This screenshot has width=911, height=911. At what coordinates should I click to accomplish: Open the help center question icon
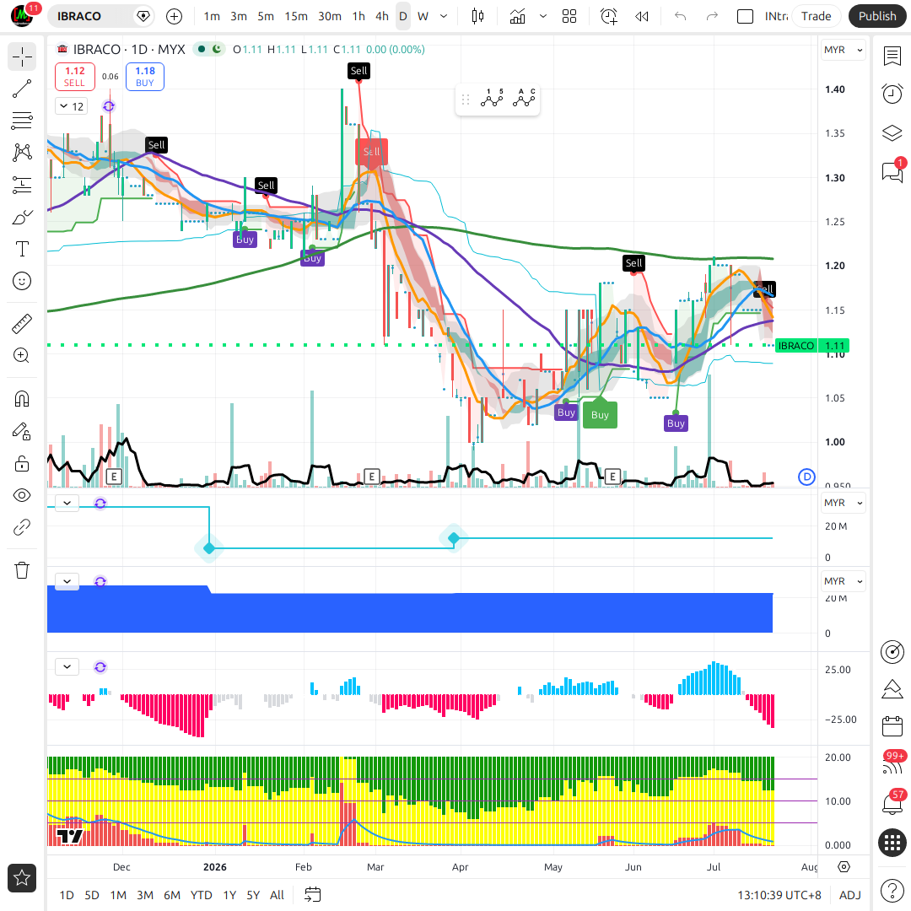coord(892,890)
